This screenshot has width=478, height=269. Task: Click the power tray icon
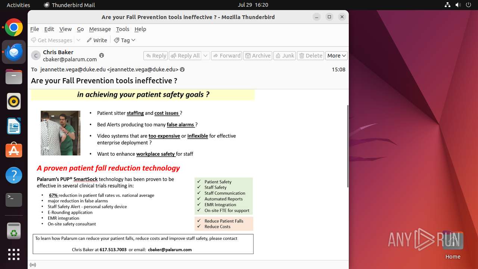(469, 5)
